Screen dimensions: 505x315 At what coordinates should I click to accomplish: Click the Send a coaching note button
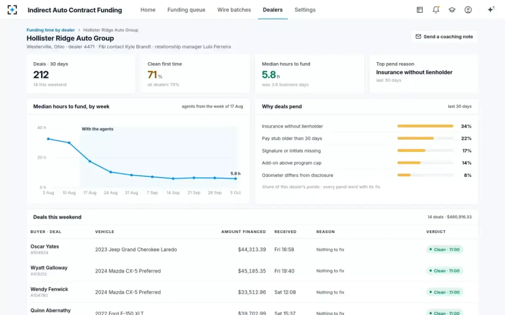point(444,37)
